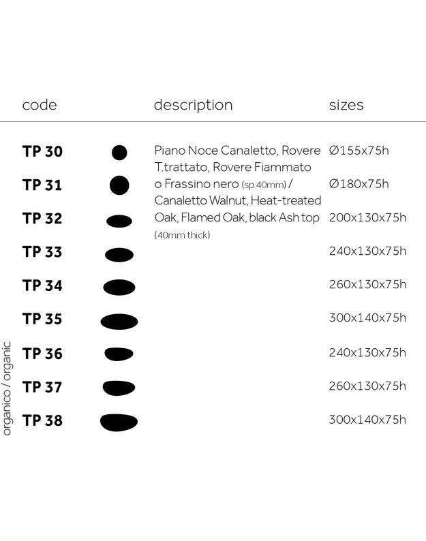Click the TP 35 product code label
Screen dimensions: 426x541
point(42,319)
